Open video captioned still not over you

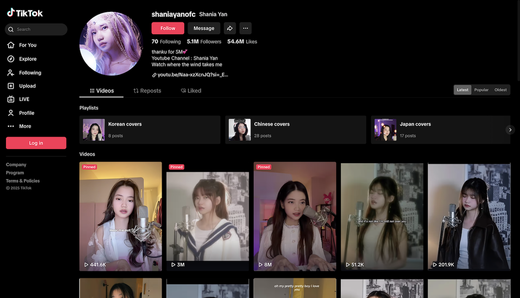[x=382, y=216]
